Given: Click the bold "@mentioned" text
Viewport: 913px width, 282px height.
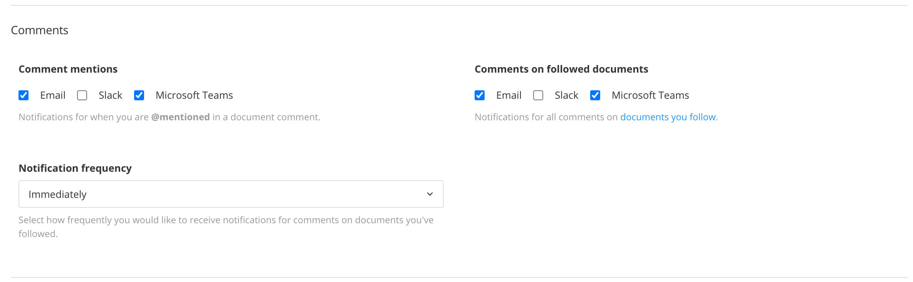Looking at the screenshot, I should 181,117.
